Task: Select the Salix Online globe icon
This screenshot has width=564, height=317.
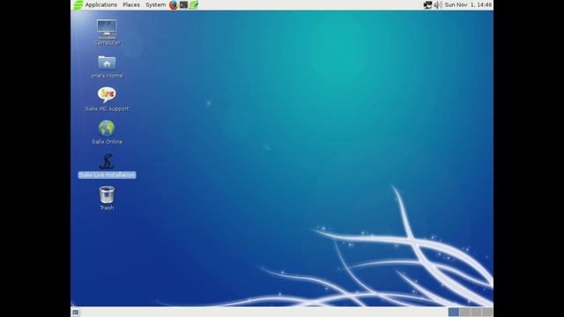Action: point(107,128)
